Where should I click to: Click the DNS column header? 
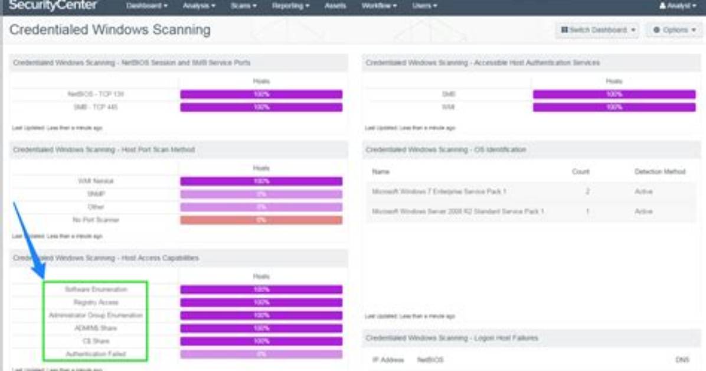682,360
